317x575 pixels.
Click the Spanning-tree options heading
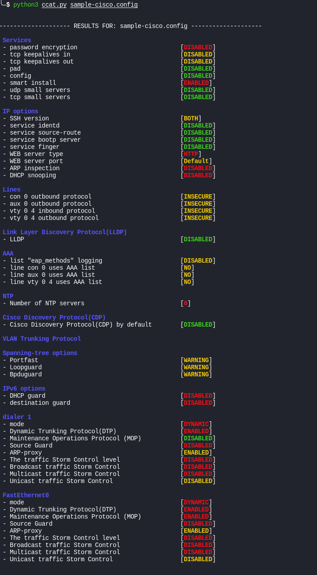[x=40, y=353]
